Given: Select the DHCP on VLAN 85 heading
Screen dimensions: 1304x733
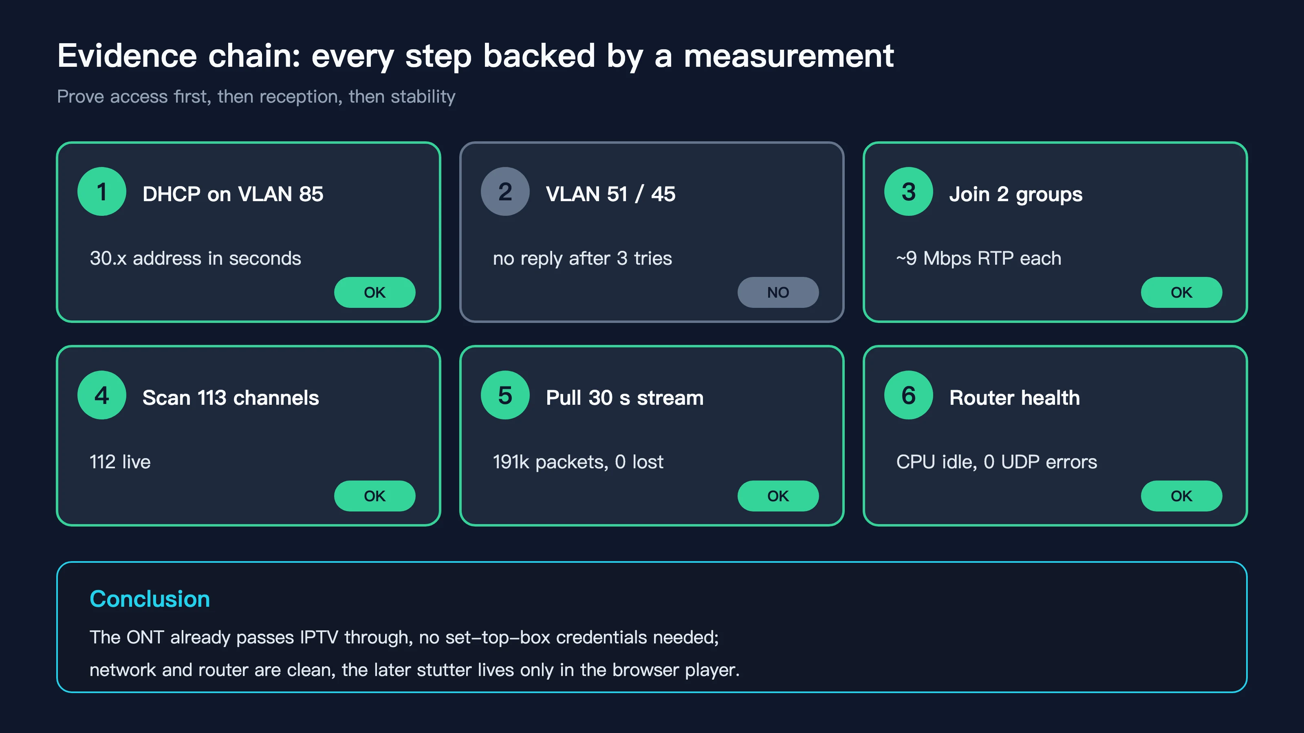Looking at the screenshot, I should tap(233, 194).
